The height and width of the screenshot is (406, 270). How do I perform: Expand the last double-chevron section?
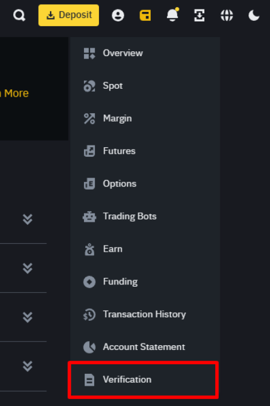click(27, 366)
